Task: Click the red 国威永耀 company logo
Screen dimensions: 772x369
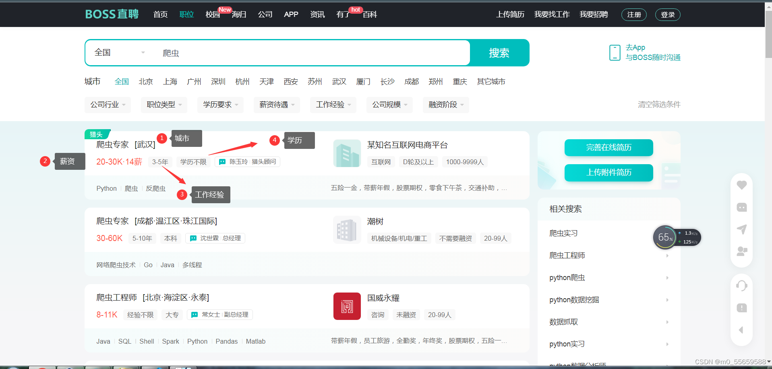Action: click(x=347, y=306)
